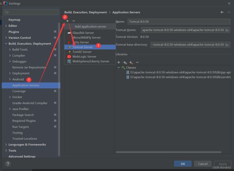Click the Apply button
234x171 pixels.
coord(222,164)
